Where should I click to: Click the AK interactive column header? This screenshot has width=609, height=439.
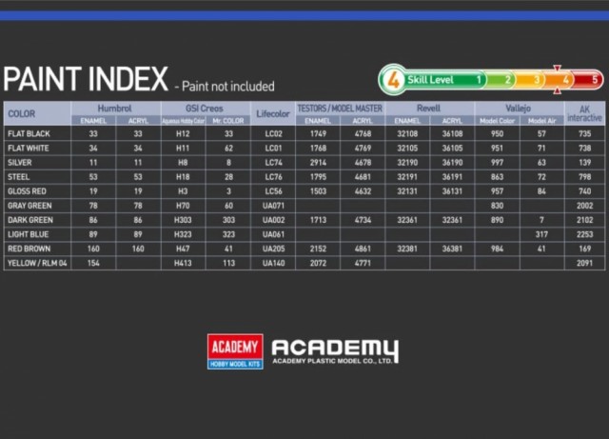584,113
